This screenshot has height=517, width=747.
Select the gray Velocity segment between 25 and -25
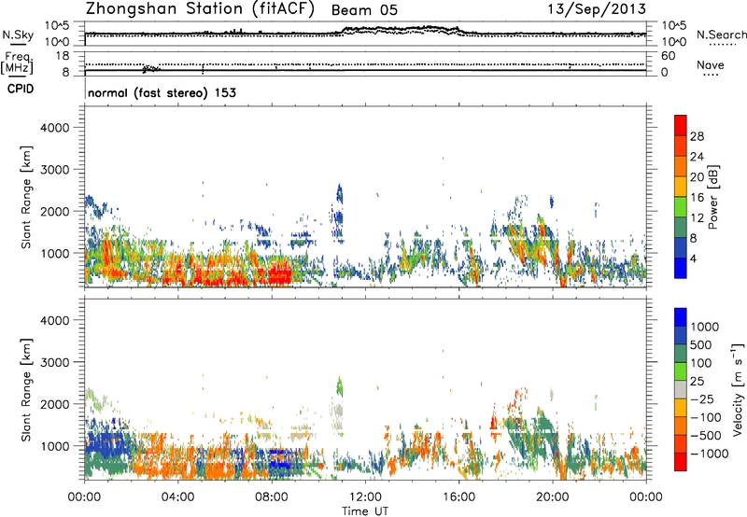point(681,389)
